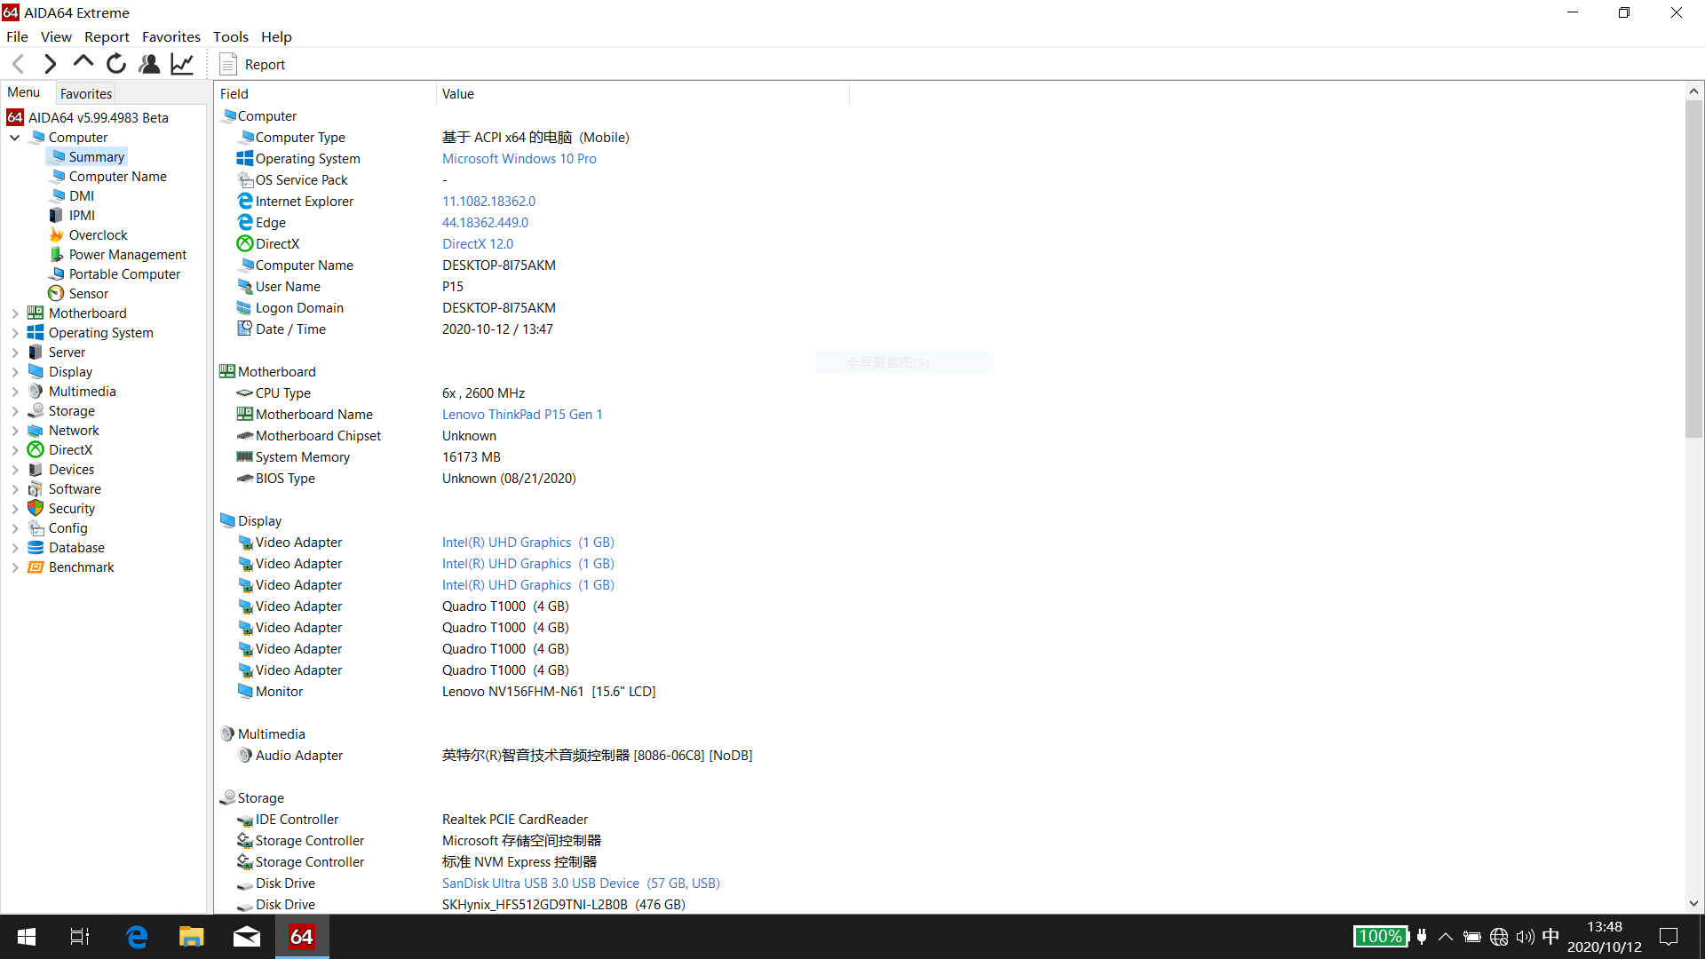Open Windows Task View in taskbar

(80, 937)
